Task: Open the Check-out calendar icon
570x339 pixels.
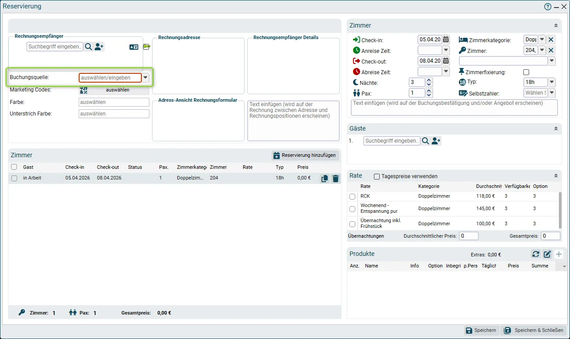Action: [x=446, y=61]
